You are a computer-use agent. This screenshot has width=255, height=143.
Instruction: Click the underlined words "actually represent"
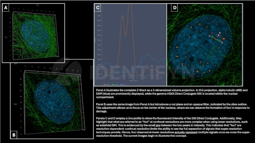[x=186, y=132]
